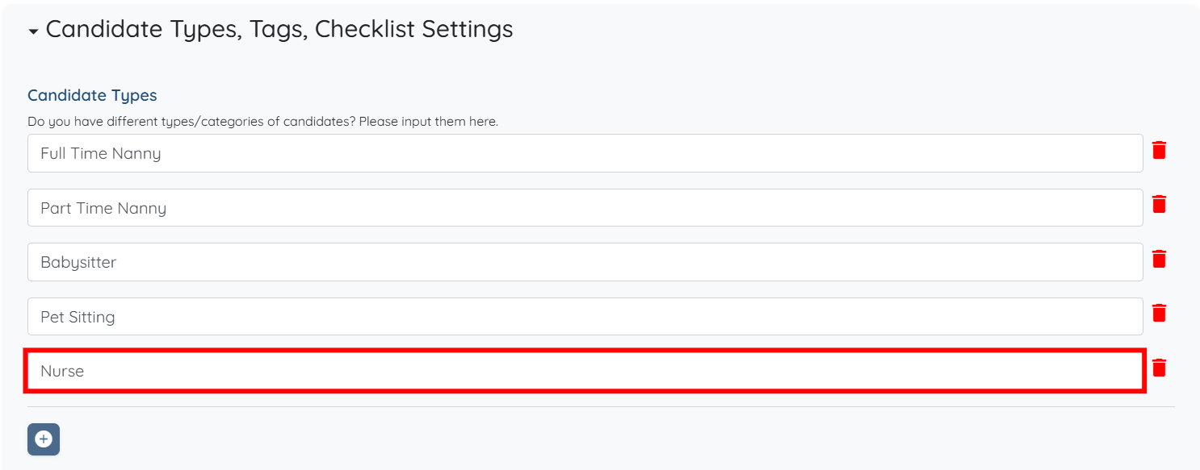Remove the Babysitter candidate type
Viewport: 1200px width, 470px height.
tap(1159, 259)
